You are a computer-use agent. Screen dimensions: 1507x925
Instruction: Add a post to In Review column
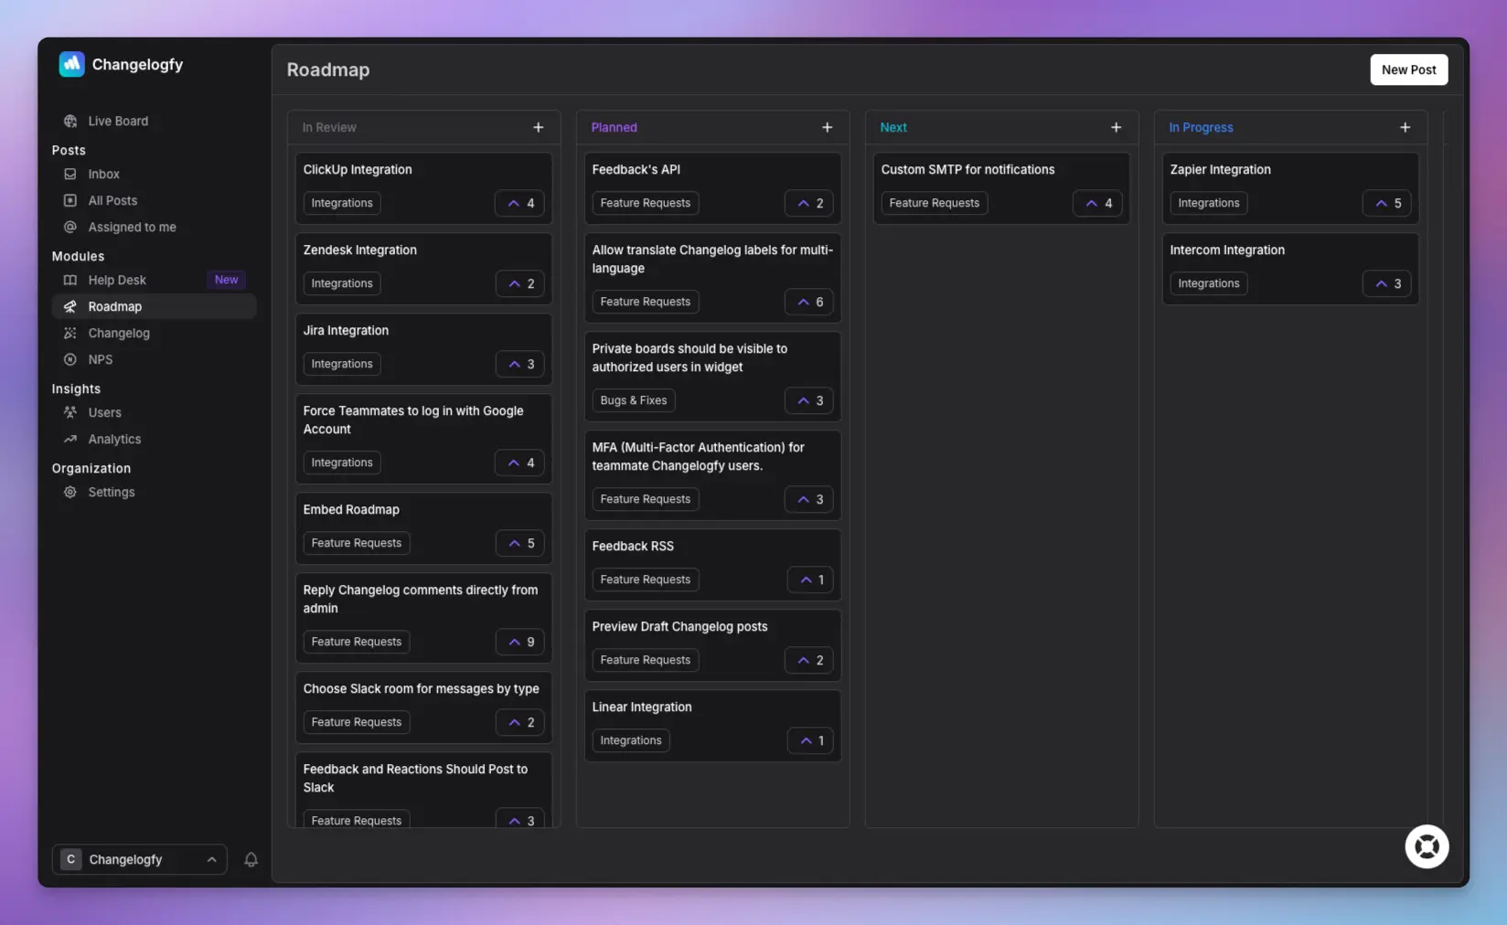click(x=539, y=127)
